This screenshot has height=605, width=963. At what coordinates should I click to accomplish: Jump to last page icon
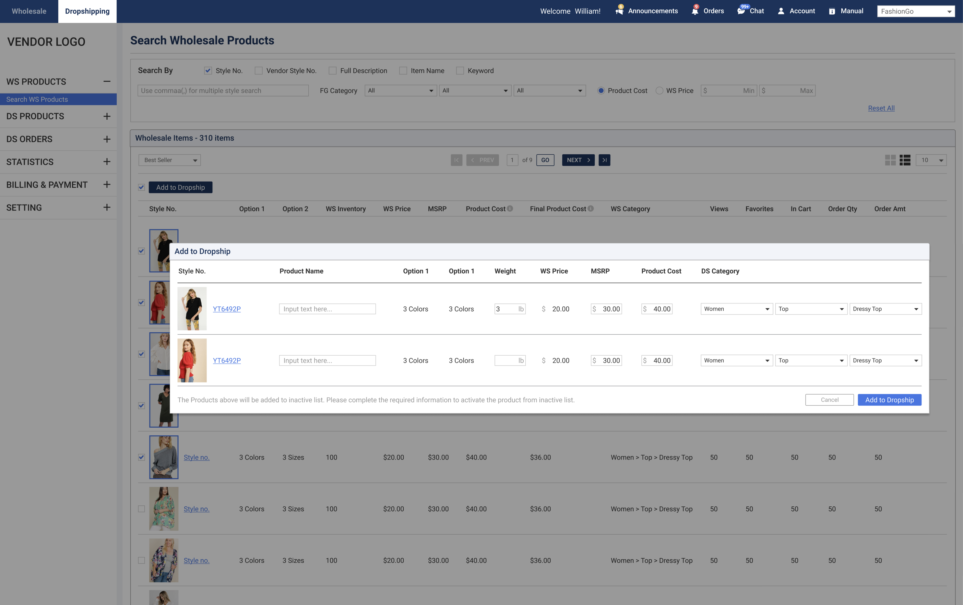pos(604,160)
